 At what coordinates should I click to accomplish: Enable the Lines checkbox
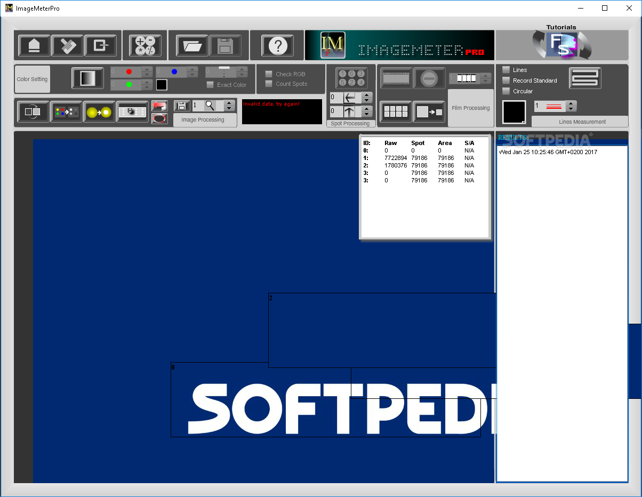[x=506, y=70]
